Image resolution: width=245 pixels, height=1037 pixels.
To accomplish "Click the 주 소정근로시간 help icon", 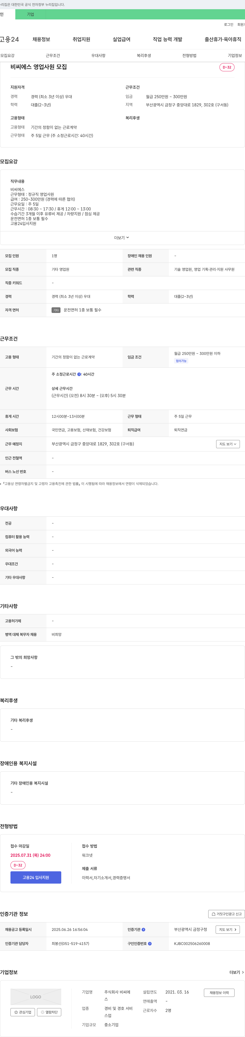I will point(79,374).
